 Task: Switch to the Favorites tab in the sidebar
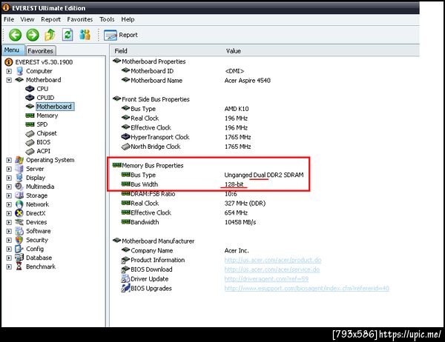point(40,51)
